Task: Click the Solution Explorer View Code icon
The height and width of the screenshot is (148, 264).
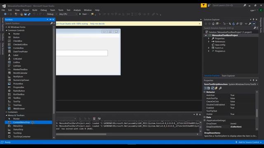Action: point(246,24)
